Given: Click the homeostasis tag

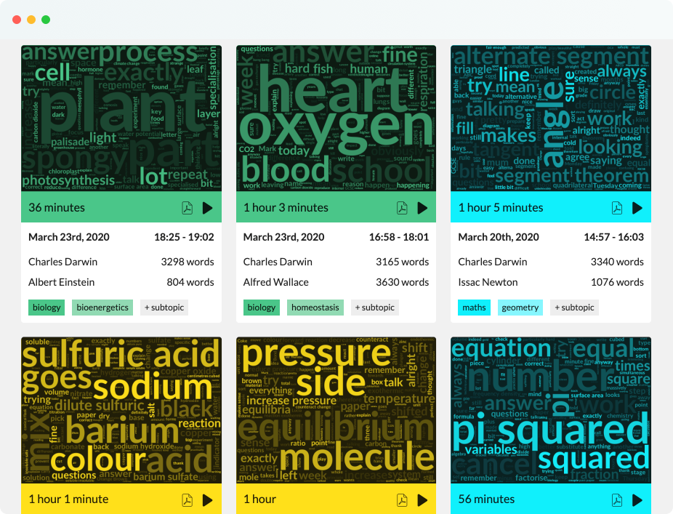Looking at the screenshot, I should 315,308.
